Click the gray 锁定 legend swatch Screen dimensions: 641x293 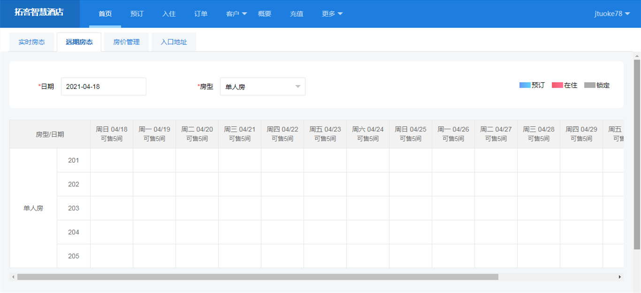[590, 85]
